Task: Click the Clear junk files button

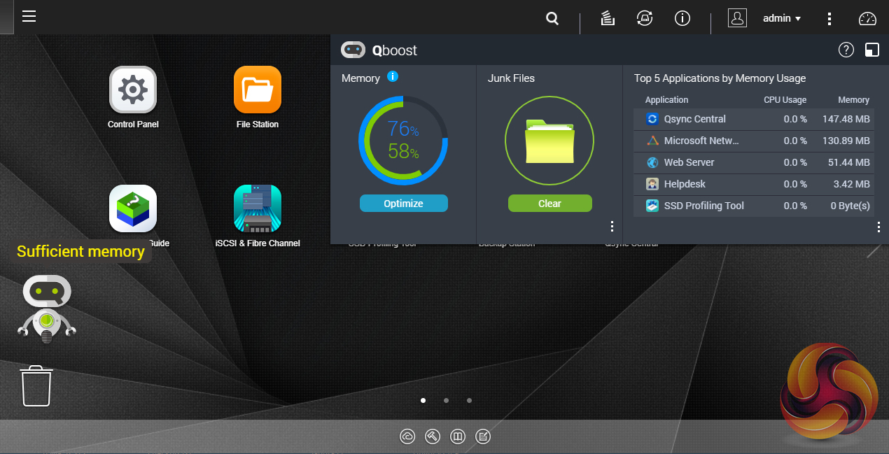Action: [x=550, y=204]
